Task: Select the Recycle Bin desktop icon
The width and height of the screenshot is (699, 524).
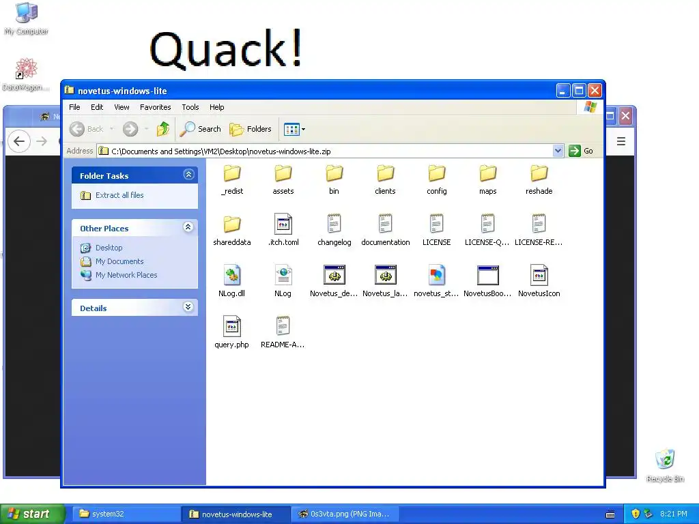Action: click(665, 465)
